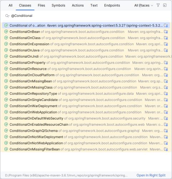Select ConditionalOnNotWarDeployment result
172x179 pixels.
pyautogui.click(x=86, y=137)
